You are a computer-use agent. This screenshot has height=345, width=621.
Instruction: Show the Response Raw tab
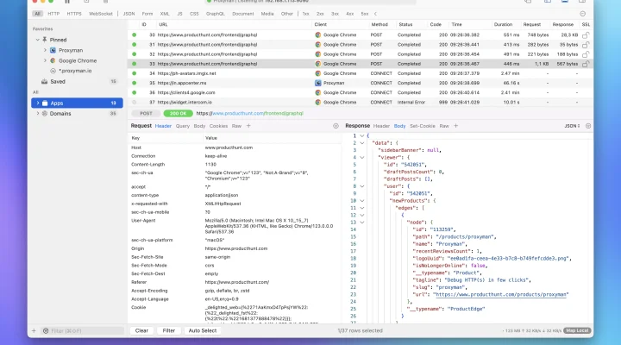[x=444, y=126]
